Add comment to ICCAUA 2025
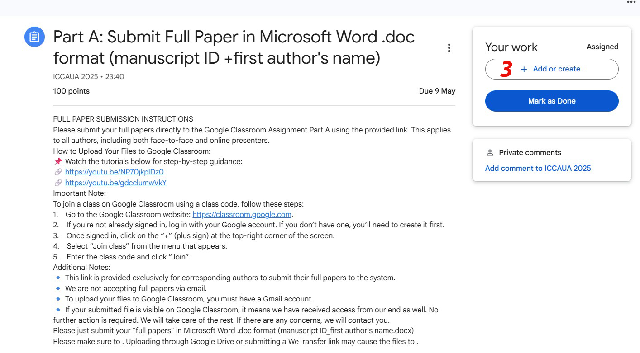640x353 pixels. [x=538, y=168]
